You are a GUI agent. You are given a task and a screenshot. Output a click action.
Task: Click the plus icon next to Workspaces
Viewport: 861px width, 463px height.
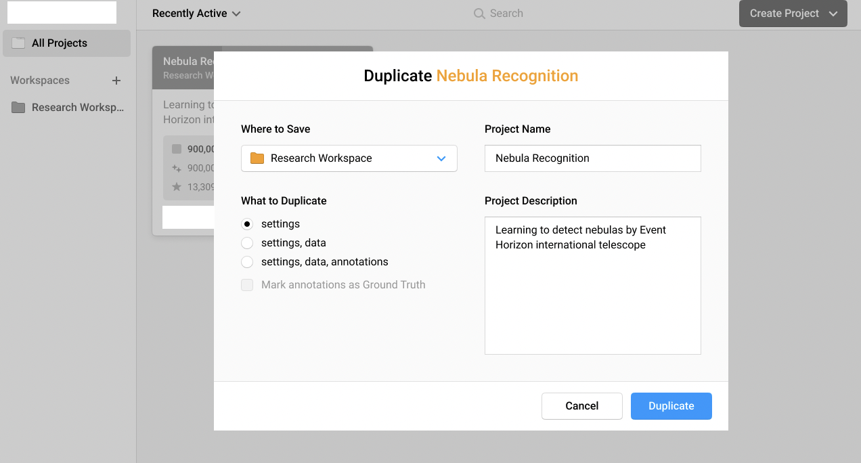point(116,81)
